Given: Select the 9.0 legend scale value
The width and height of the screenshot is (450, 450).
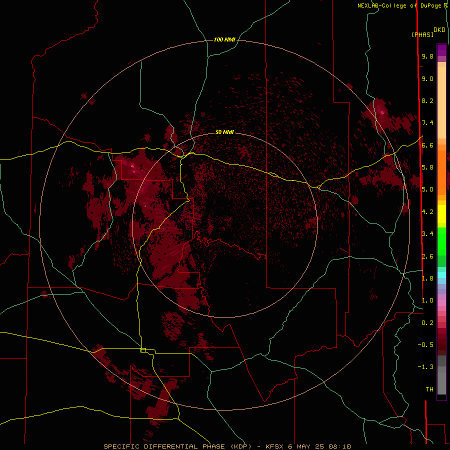Looking at the screenshot, I should (427, 78).
